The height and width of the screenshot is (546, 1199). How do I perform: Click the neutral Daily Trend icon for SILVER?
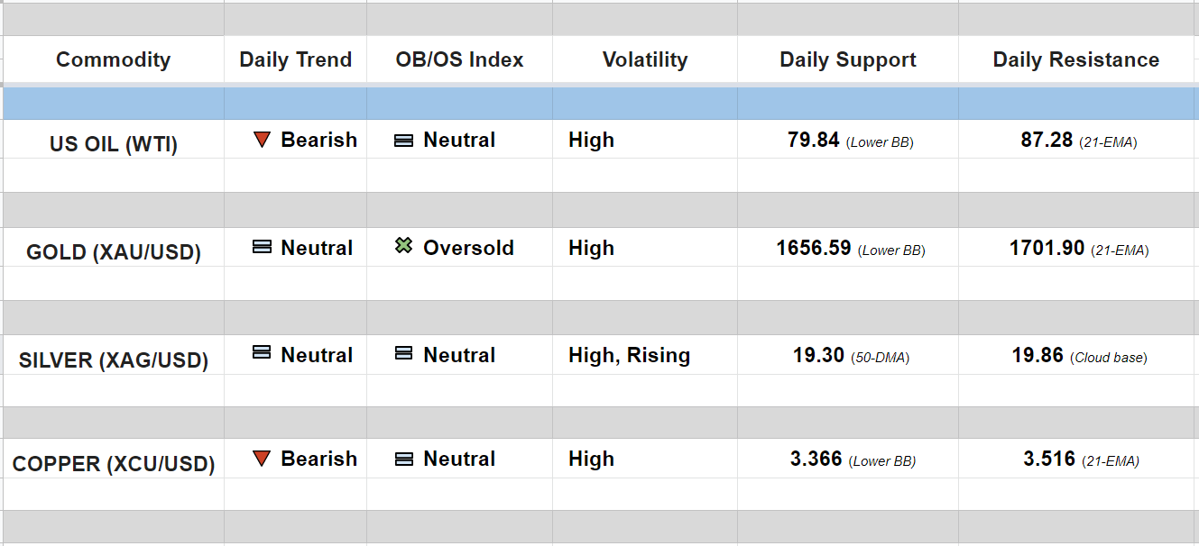pyautogui.click(x=262, y=353)
